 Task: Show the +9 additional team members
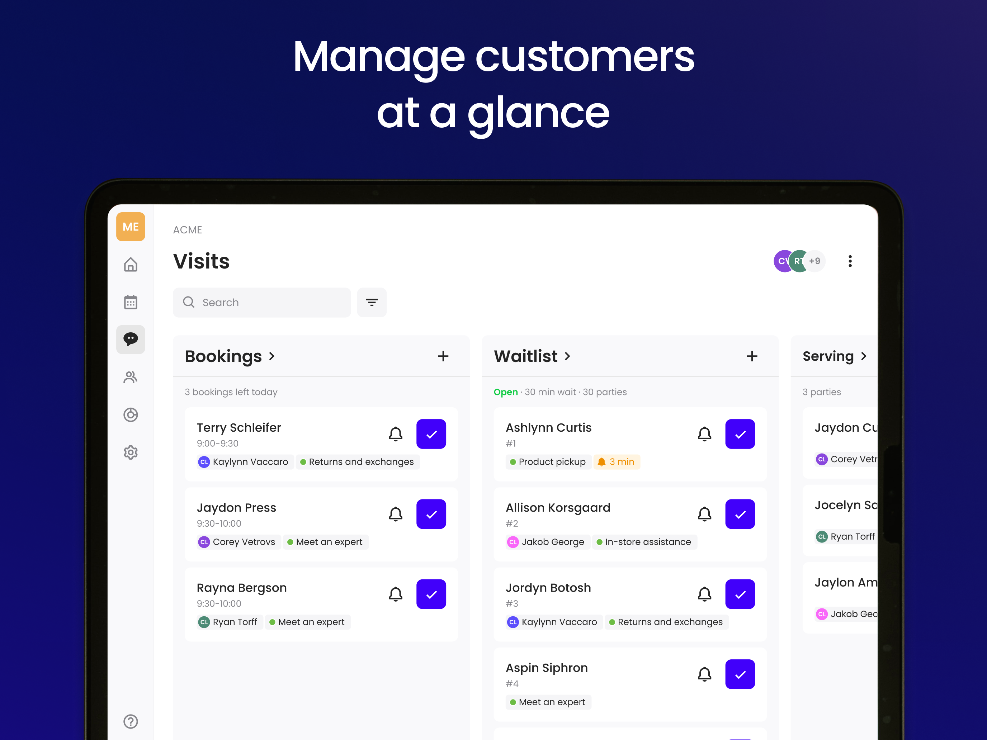click(x=816, y=261)
